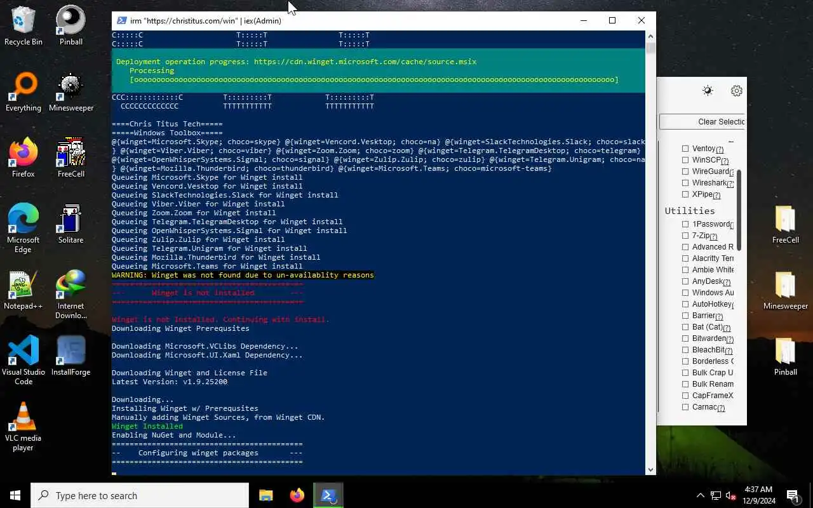Viewport: 813px width, 508px height.
Task: Open the (?) help link next to 7-Zip
Action: tap(713, 237)
